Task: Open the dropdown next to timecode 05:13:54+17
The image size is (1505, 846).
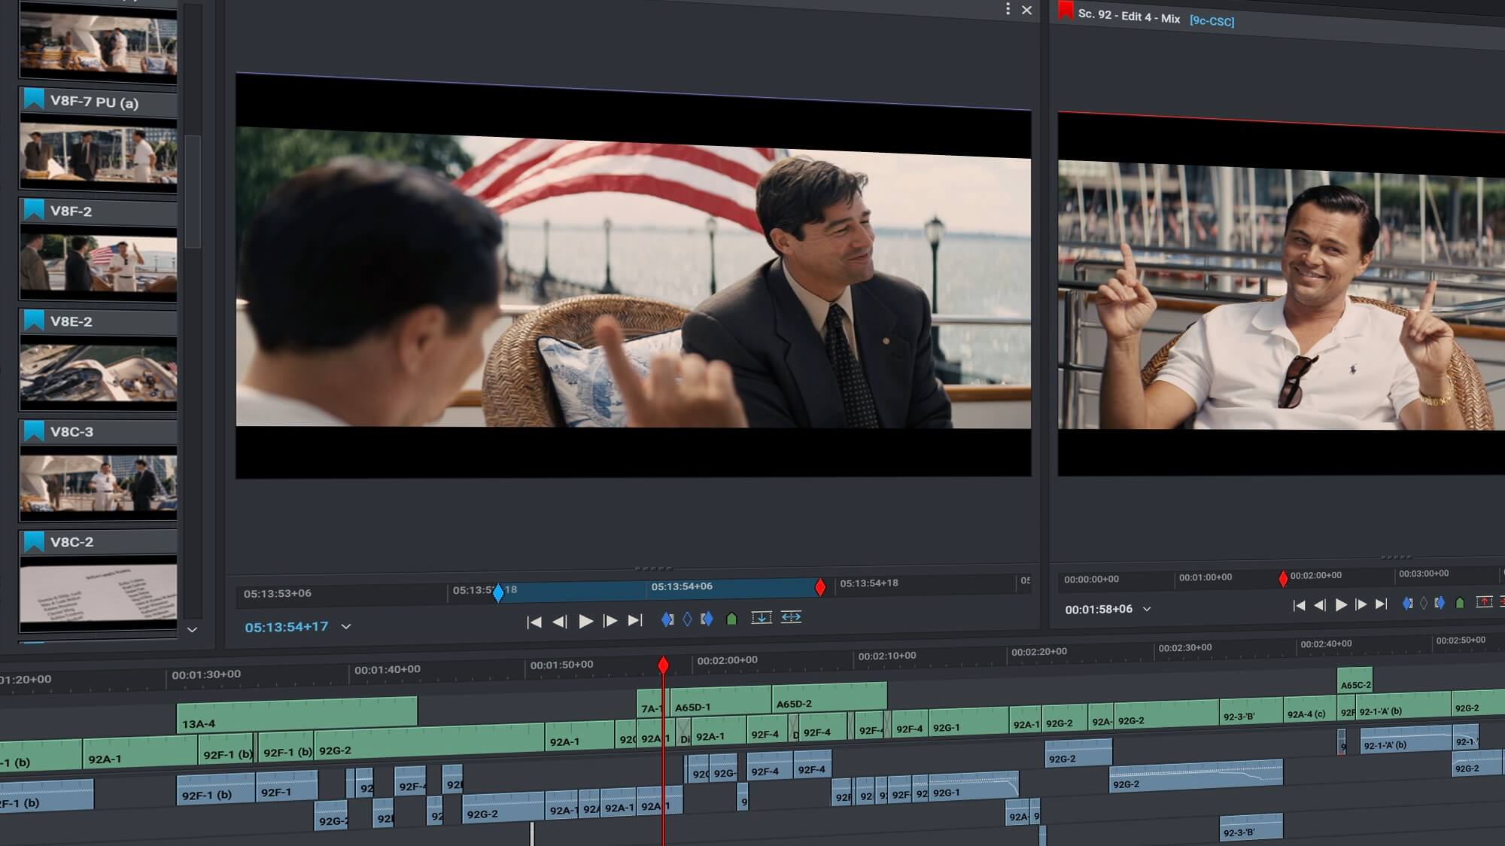Action: tap(345, 625)
